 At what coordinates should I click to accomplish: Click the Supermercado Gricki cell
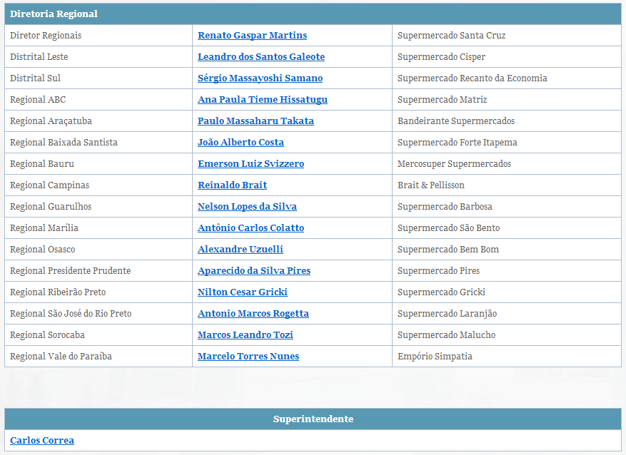point(507,292)
